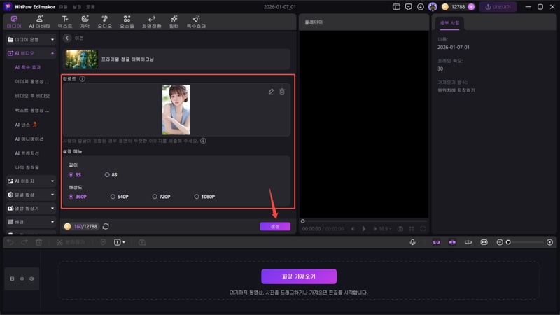
Task: Step to the previous frame
Action: click(353, 229)
